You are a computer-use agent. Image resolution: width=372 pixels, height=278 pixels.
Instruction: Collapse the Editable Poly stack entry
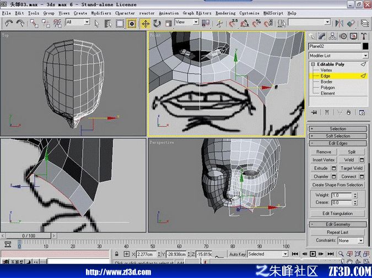point(313,64)
